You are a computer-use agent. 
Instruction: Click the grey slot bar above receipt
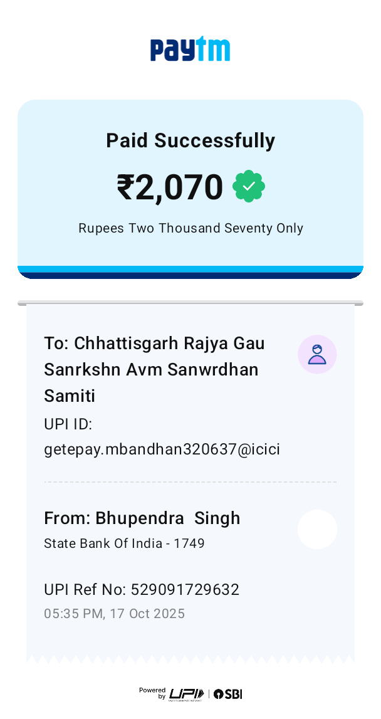click(x=190, y=303)
